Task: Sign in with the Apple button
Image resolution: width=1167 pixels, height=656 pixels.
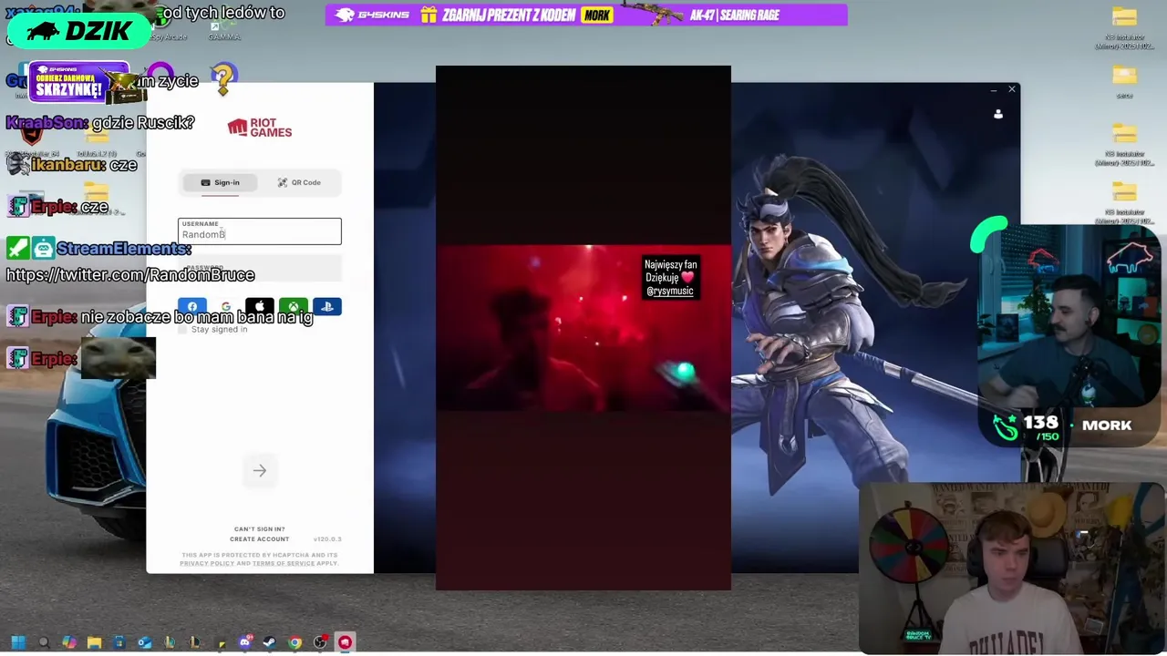Action: coord(260,307)
